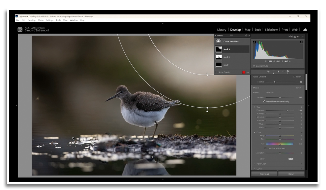This screenshot has width=326, height=190.
Task: Click the Create New Mask label
Action: (231, 41)
